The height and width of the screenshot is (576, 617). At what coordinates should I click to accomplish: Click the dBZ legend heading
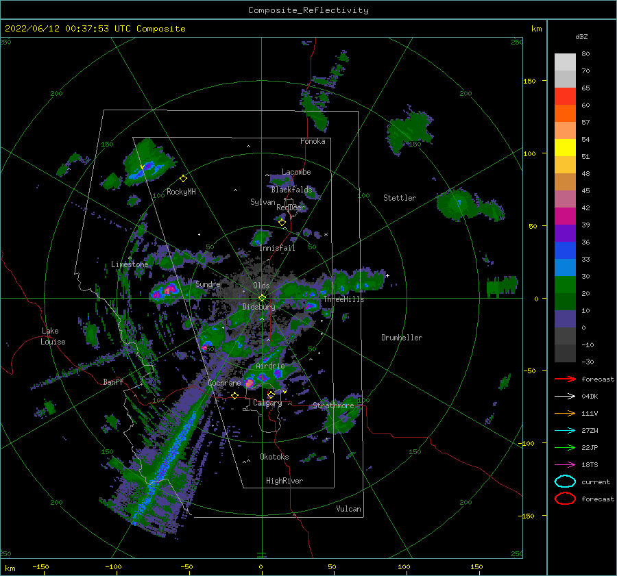coord(581,37)
